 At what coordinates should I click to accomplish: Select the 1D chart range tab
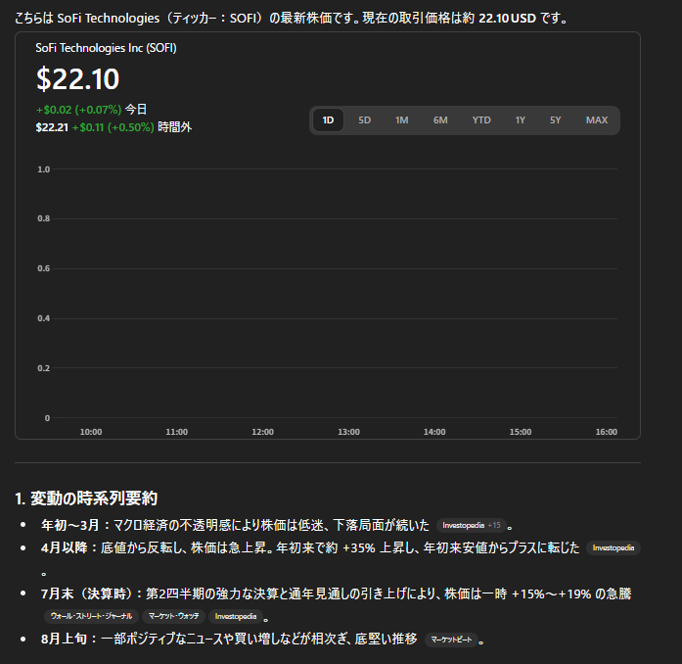point(328,120)
